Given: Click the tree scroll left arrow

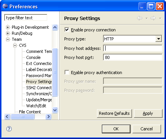Looking at the screenshot, I should 7,116.
